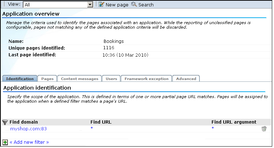This screenshot has width=274, height=148.
Task: Click the Last page identified: label
Action: click(32, 55)
